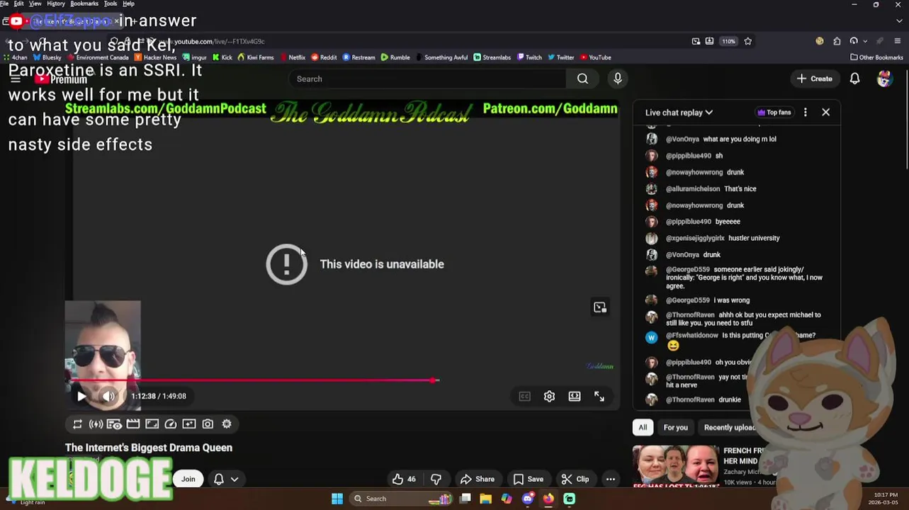Open Windows Start menu

pos(337,499)
